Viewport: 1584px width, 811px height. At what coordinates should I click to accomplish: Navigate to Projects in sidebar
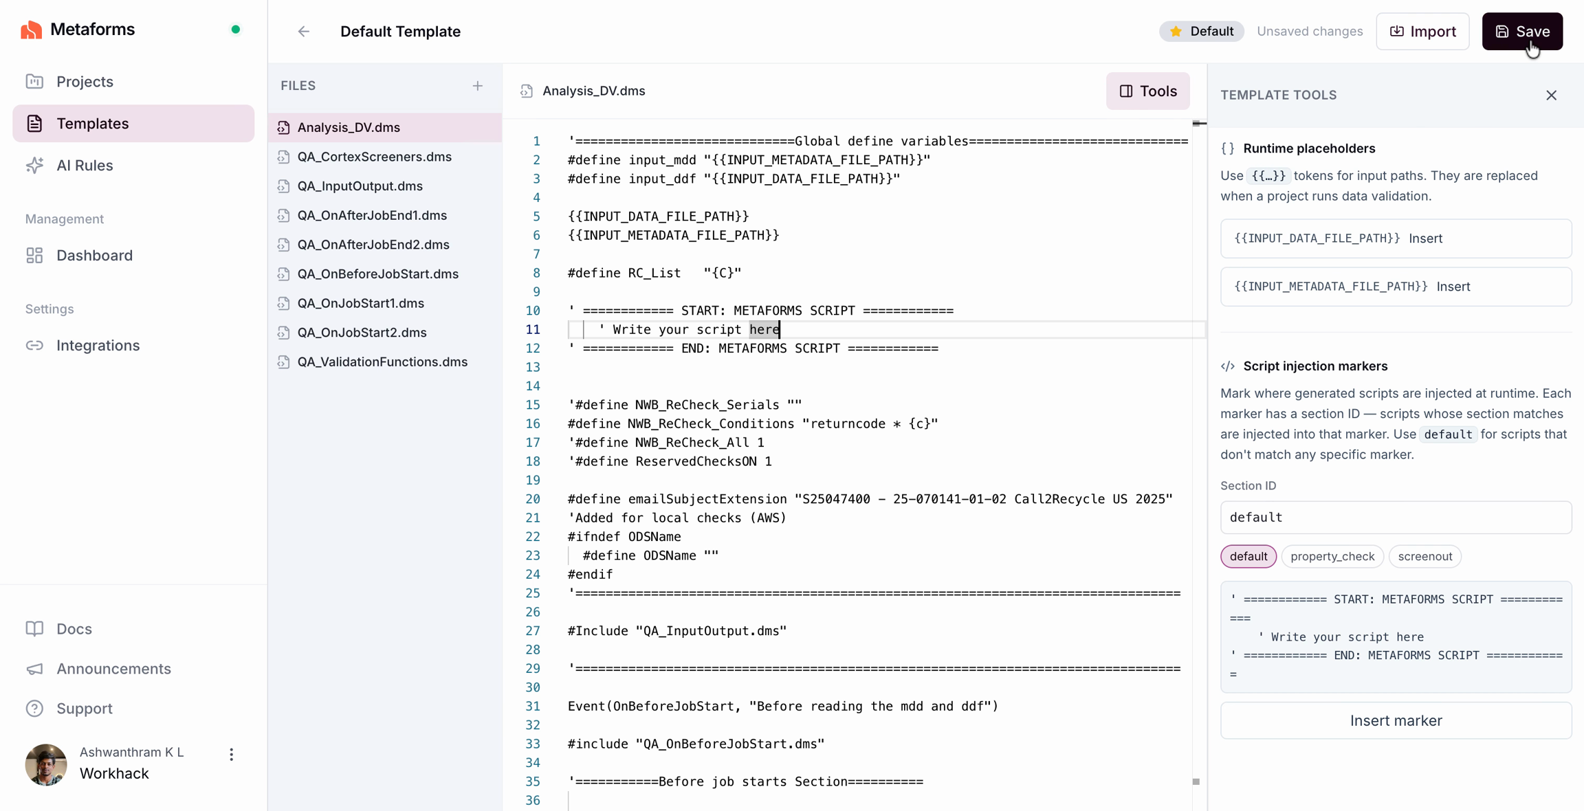pos(85,82)
